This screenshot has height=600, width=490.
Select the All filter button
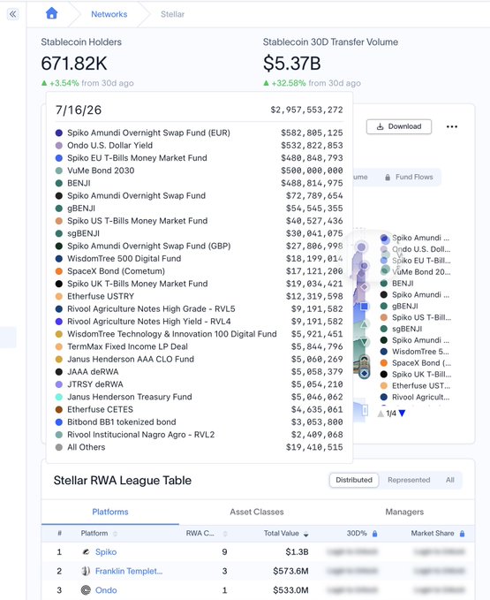[450, 480]
